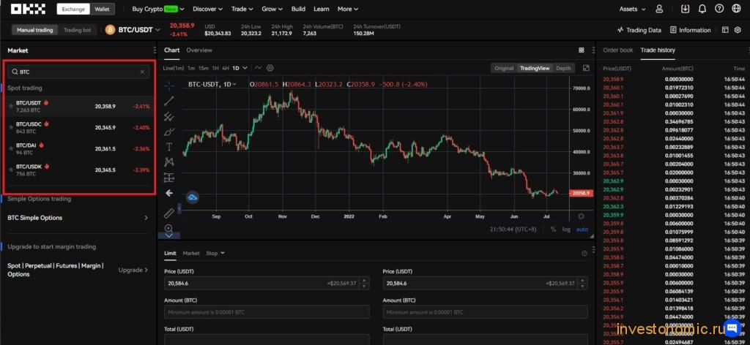Open the BTC/USDT pair dropdown

coord(132,29)
